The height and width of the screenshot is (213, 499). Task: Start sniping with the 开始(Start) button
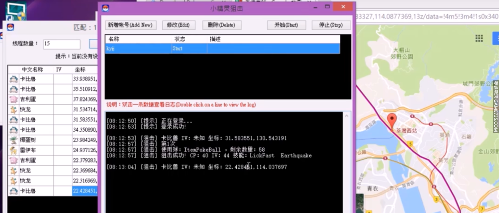point(286,25)
